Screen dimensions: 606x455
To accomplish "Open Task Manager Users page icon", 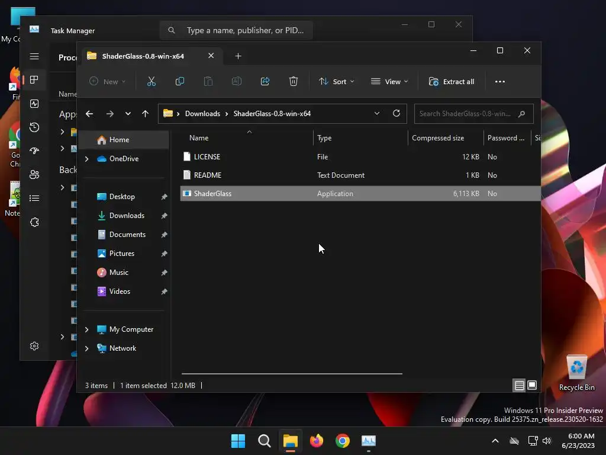I will [x=34, y=175].
